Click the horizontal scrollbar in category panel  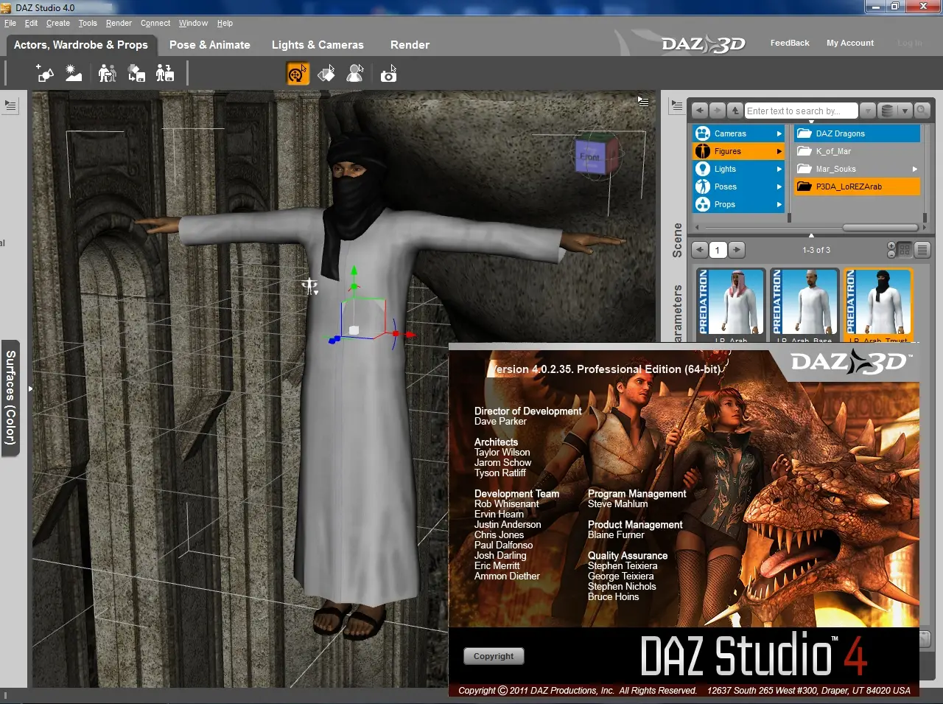point(880,227)
